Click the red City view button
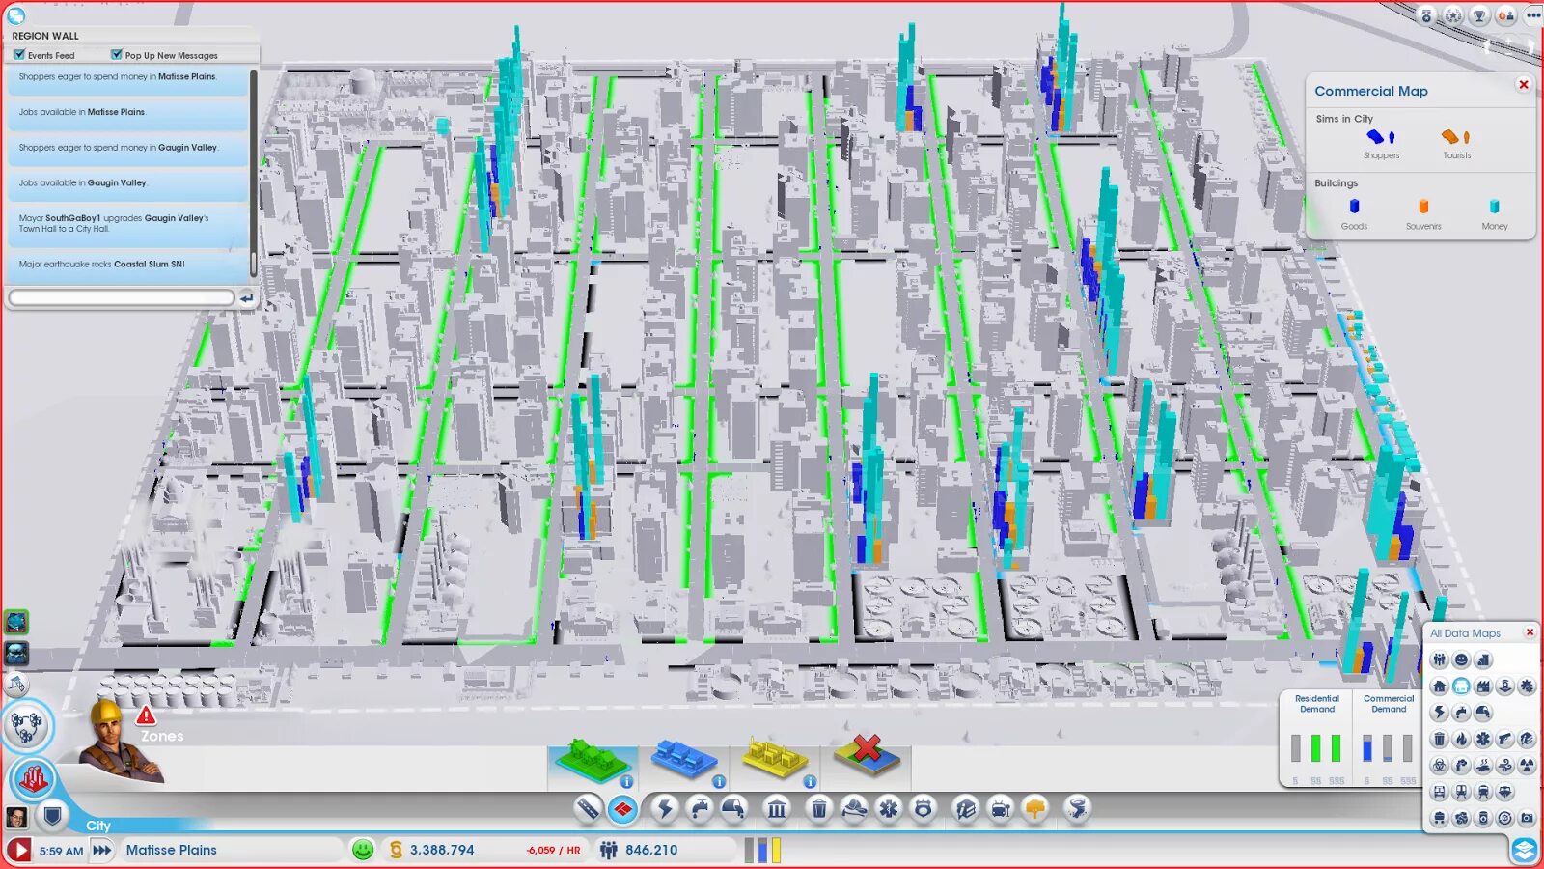 point(33,778)
